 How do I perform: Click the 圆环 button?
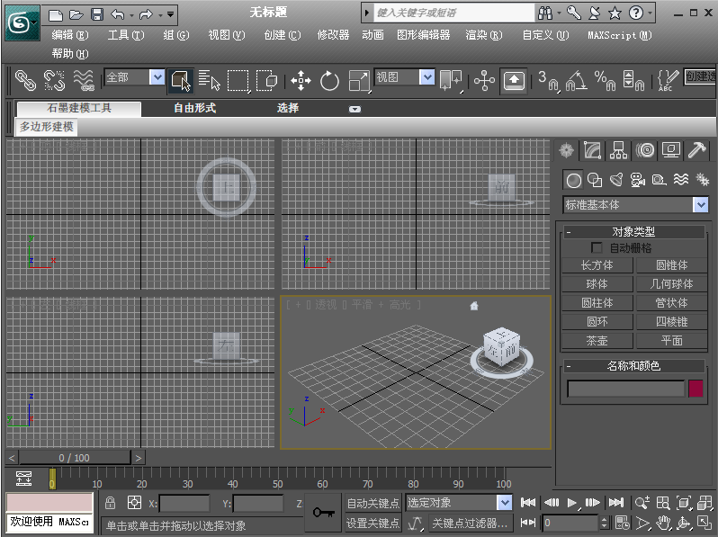click(x=597, y=322)
